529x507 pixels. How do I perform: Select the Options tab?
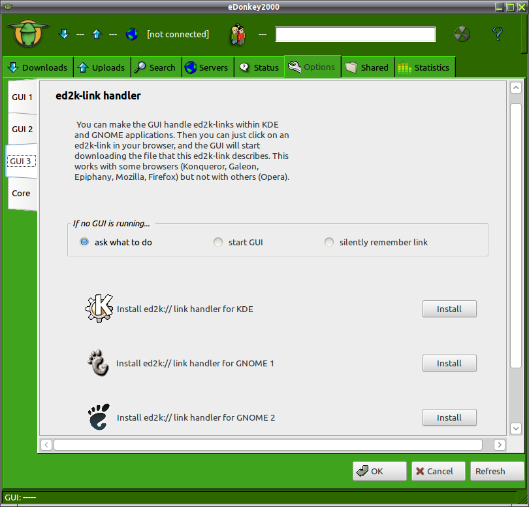[313, 67]
